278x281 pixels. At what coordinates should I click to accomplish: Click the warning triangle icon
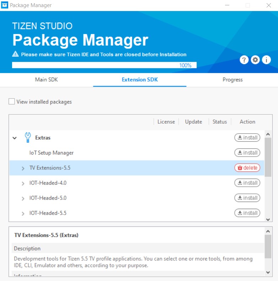(16, 54)
